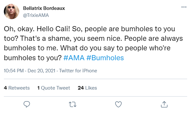Open the #AMA hashtag
The width and height of the screenshot is (191, 116).
tap(74, 58)
